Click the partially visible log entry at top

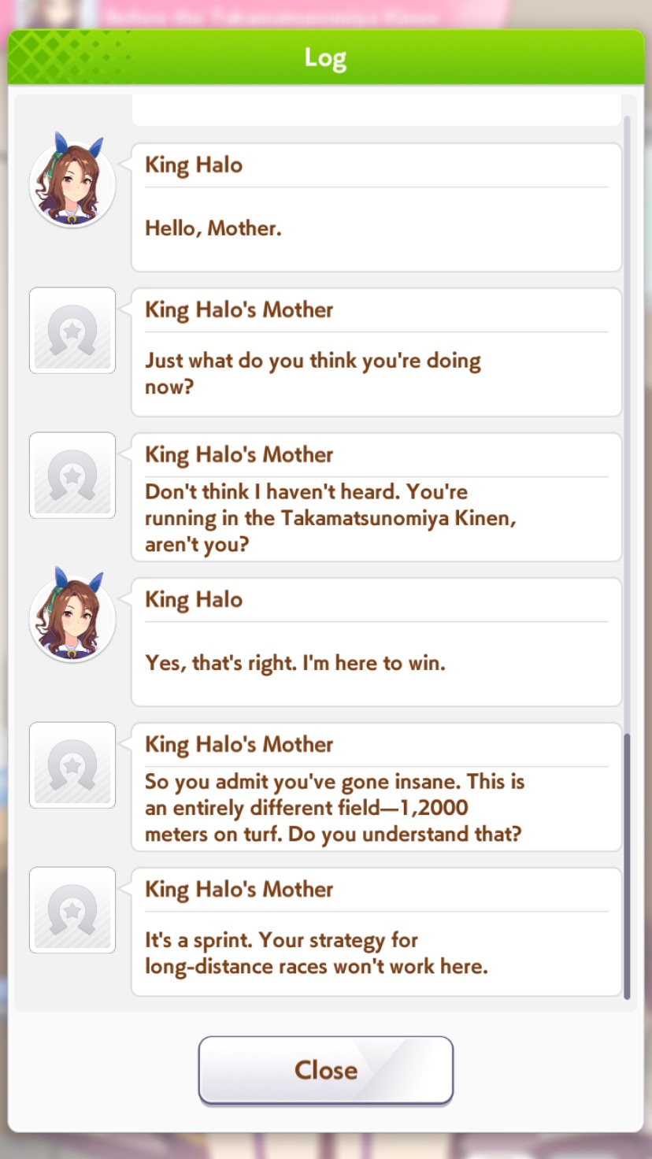tap(376, 110)
